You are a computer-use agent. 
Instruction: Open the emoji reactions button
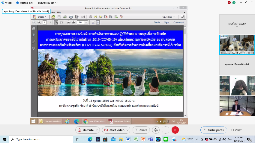click(156, 130)
